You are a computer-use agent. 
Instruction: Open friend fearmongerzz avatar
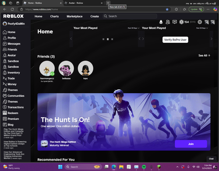pyautogui.click(x=47, y=68)
